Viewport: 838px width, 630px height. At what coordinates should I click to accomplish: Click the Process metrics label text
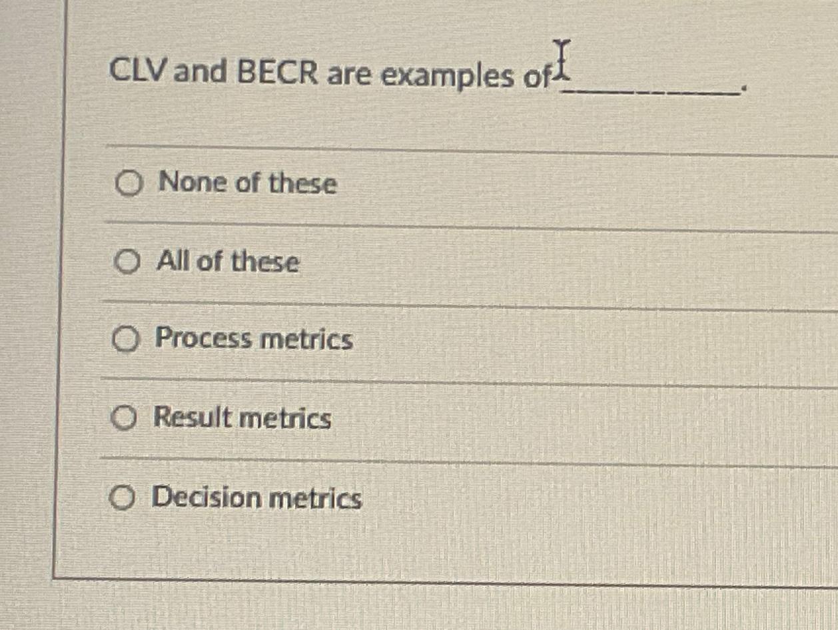click(254, 339)
